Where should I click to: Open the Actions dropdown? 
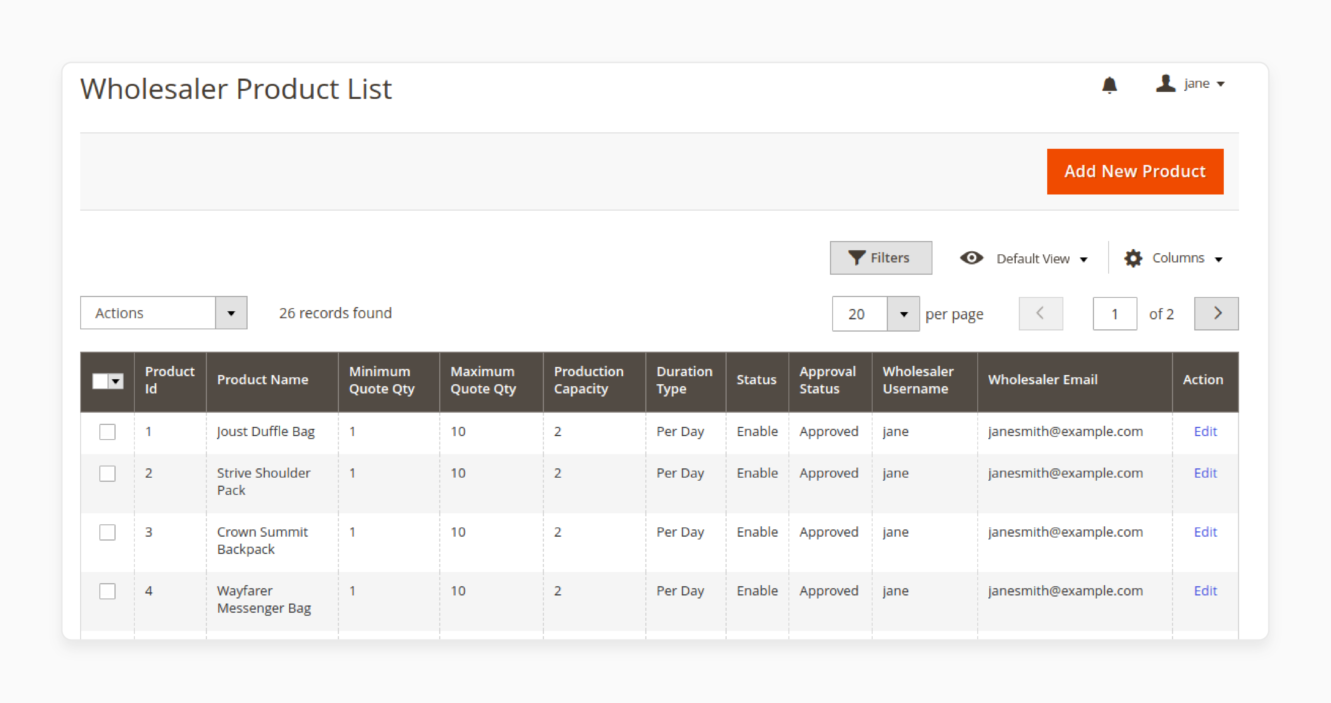[164, 313]
